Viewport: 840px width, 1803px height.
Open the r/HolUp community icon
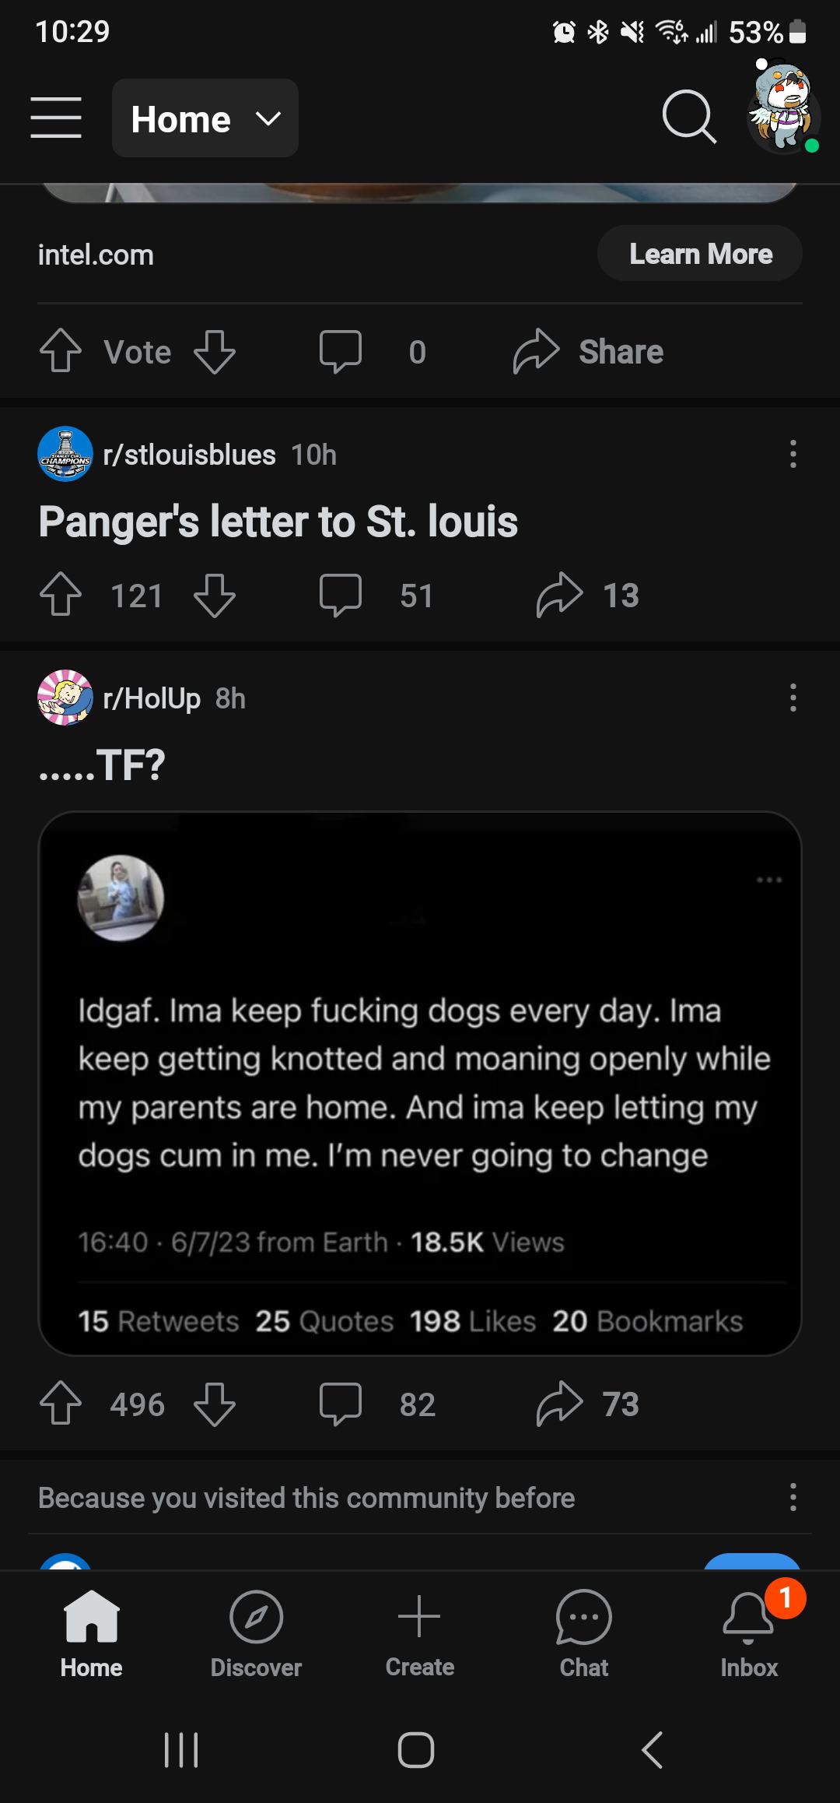65,698
